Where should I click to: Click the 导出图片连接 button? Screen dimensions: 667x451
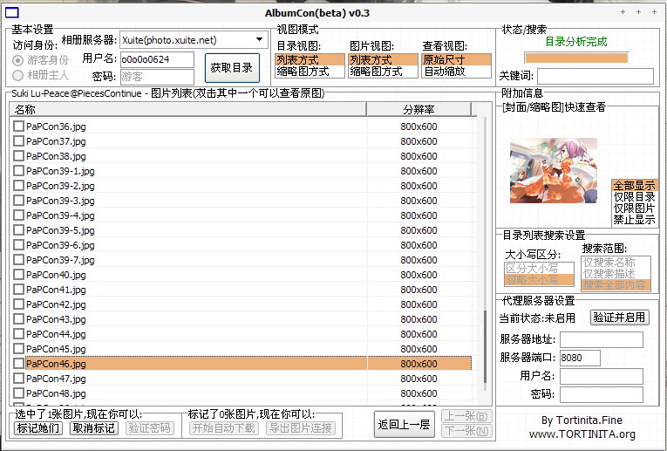[300, 428]
